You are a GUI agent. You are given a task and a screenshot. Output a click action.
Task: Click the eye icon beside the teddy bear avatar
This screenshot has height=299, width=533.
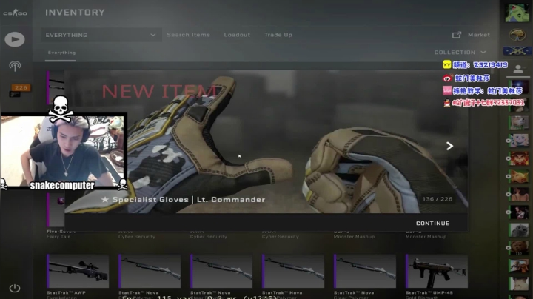point(508,248)
